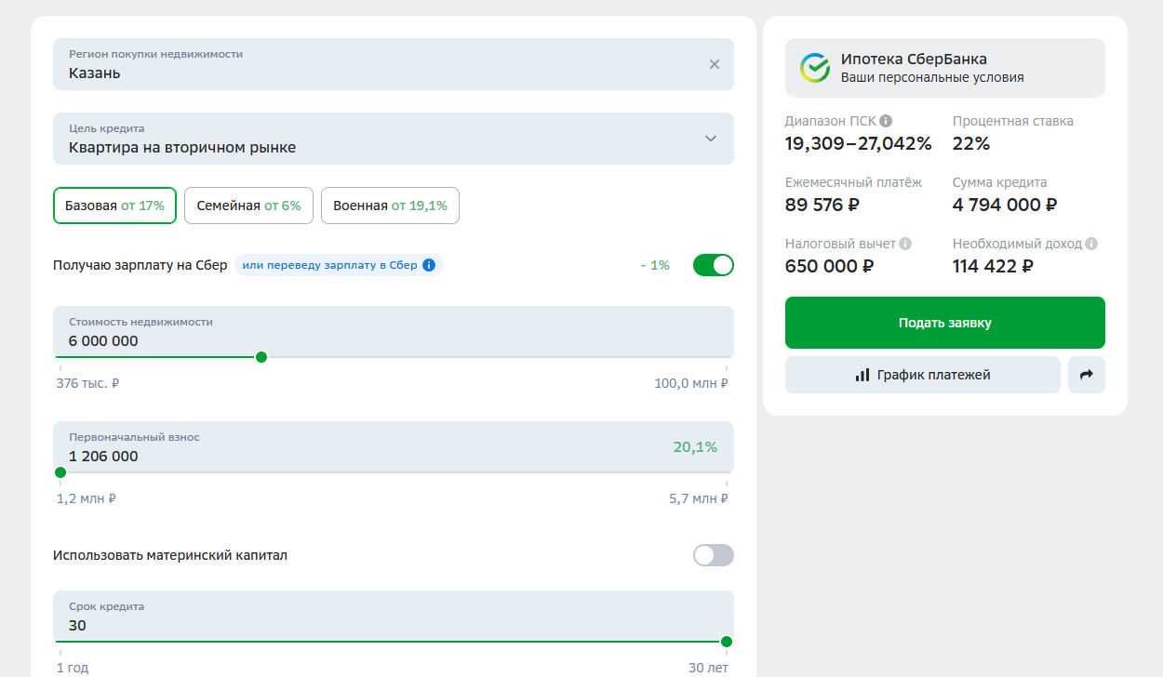
Task: Open График платежей
Action: (x=923, y=375)
